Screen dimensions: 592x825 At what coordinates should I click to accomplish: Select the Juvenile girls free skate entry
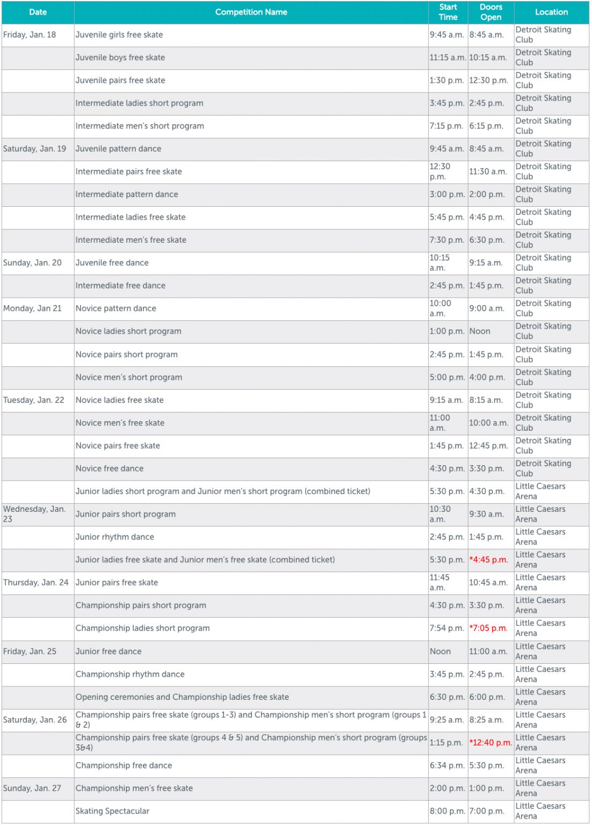(x=119, y=35)
